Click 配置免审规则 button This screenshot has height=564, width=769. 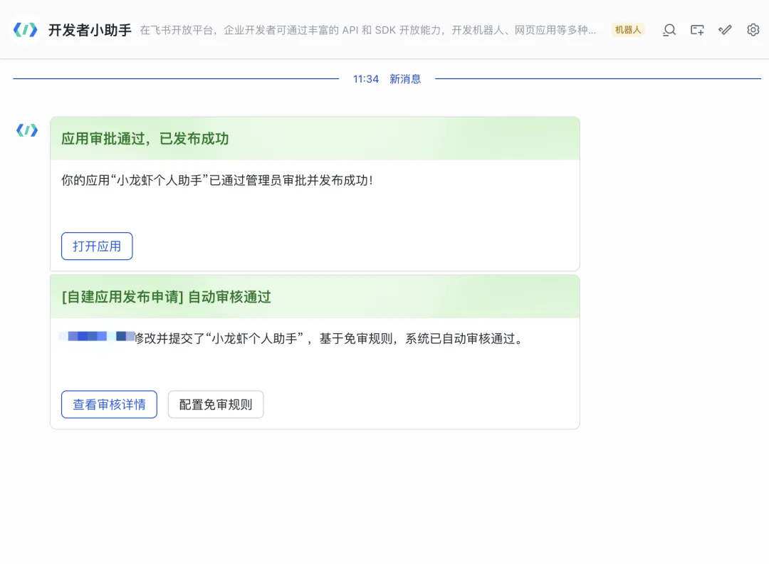[x=215, y=404]
